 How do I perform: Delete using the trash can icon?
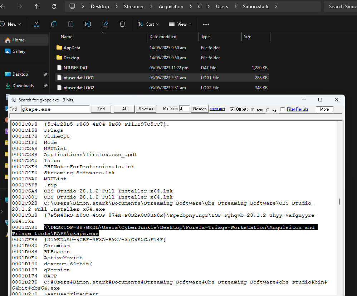122,24
